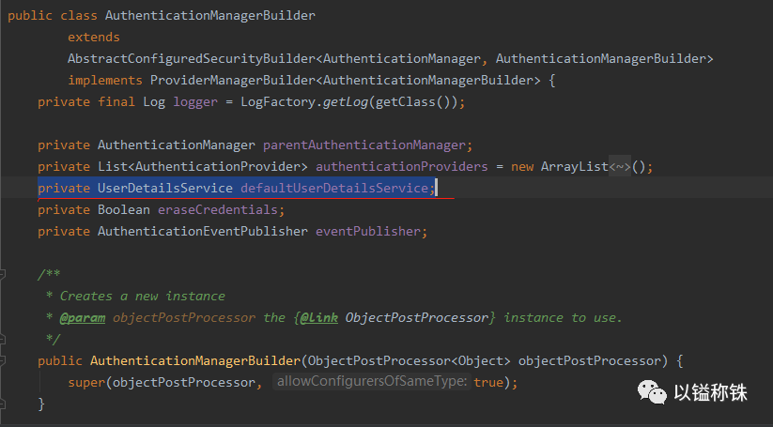Click the 'final' keyword
This screenshot has height=427, width=773.
click(116, 102)
